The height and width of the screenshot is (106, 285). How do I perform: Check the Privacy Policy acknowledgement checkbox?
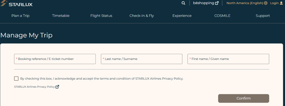tap(16, 79)
